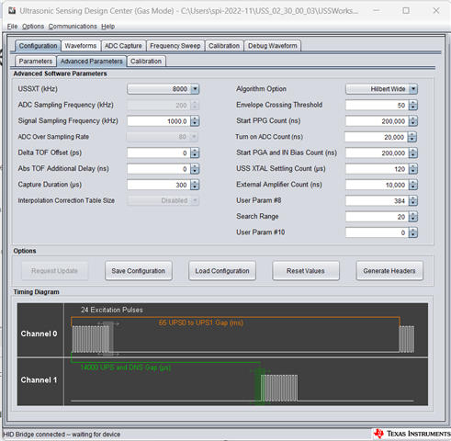Image resolution: width=451 pixels, height=441 pixels.
Task: Click the '14000 UPS and DNS Gap' label
Action: (x=126, y=367)
